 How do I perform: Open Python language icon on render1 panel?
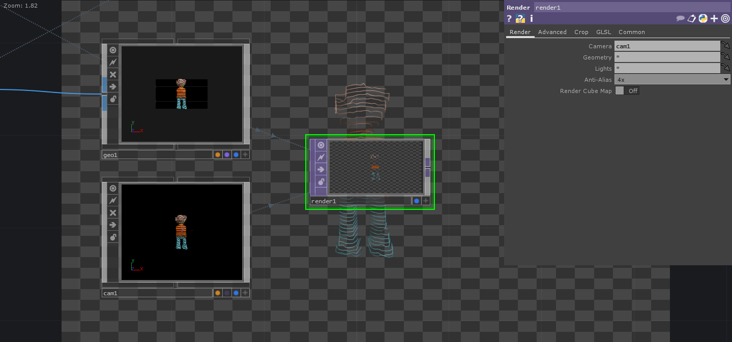click(703, 19)
